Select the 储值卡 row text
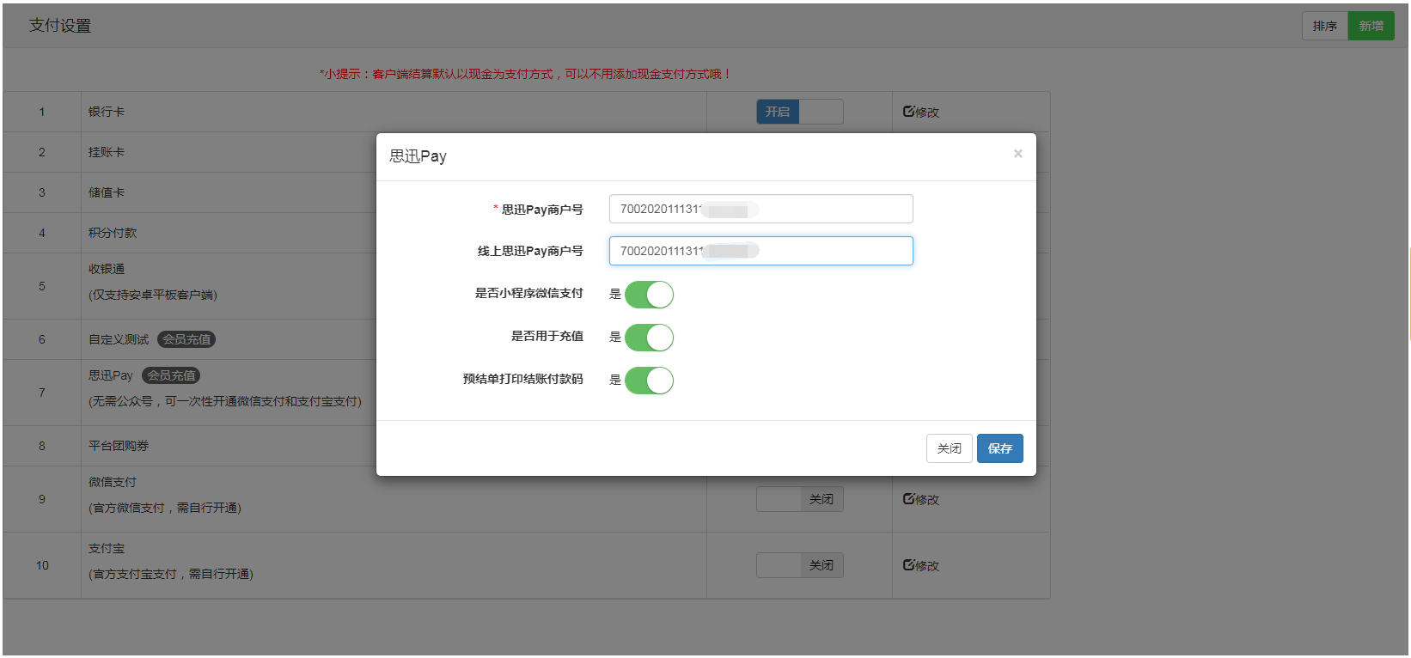1411x658 pixels. click(107, 192)
